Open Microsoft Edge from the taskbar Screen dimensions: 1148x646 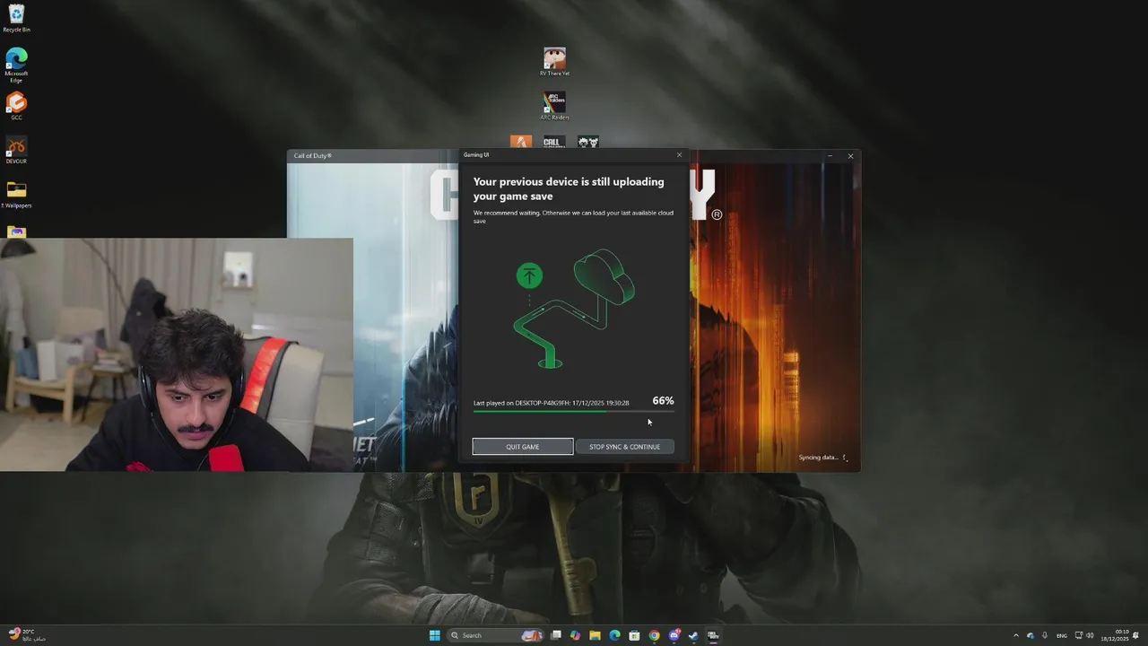[614, 635]
